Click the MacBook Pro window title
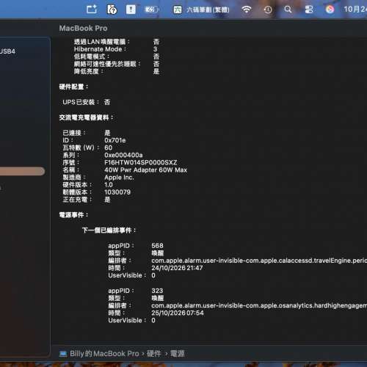Viewport: 367px width, 367px height. click(x=83, y=28)
